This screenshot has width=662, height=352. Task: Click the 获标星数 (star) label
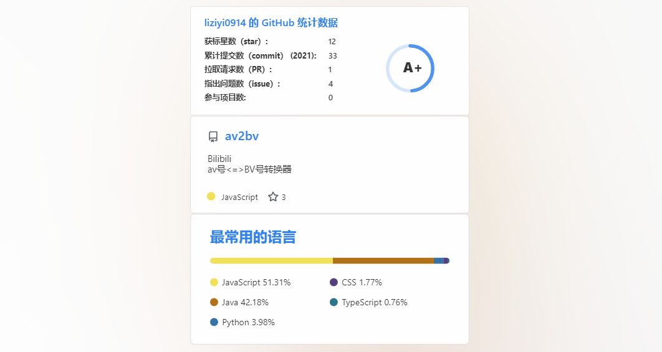pyautogui.click(x=236, y=41)
